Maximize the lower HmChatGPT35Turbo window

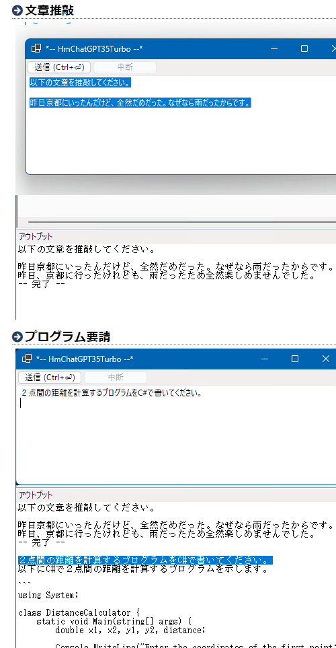(295, 359)
